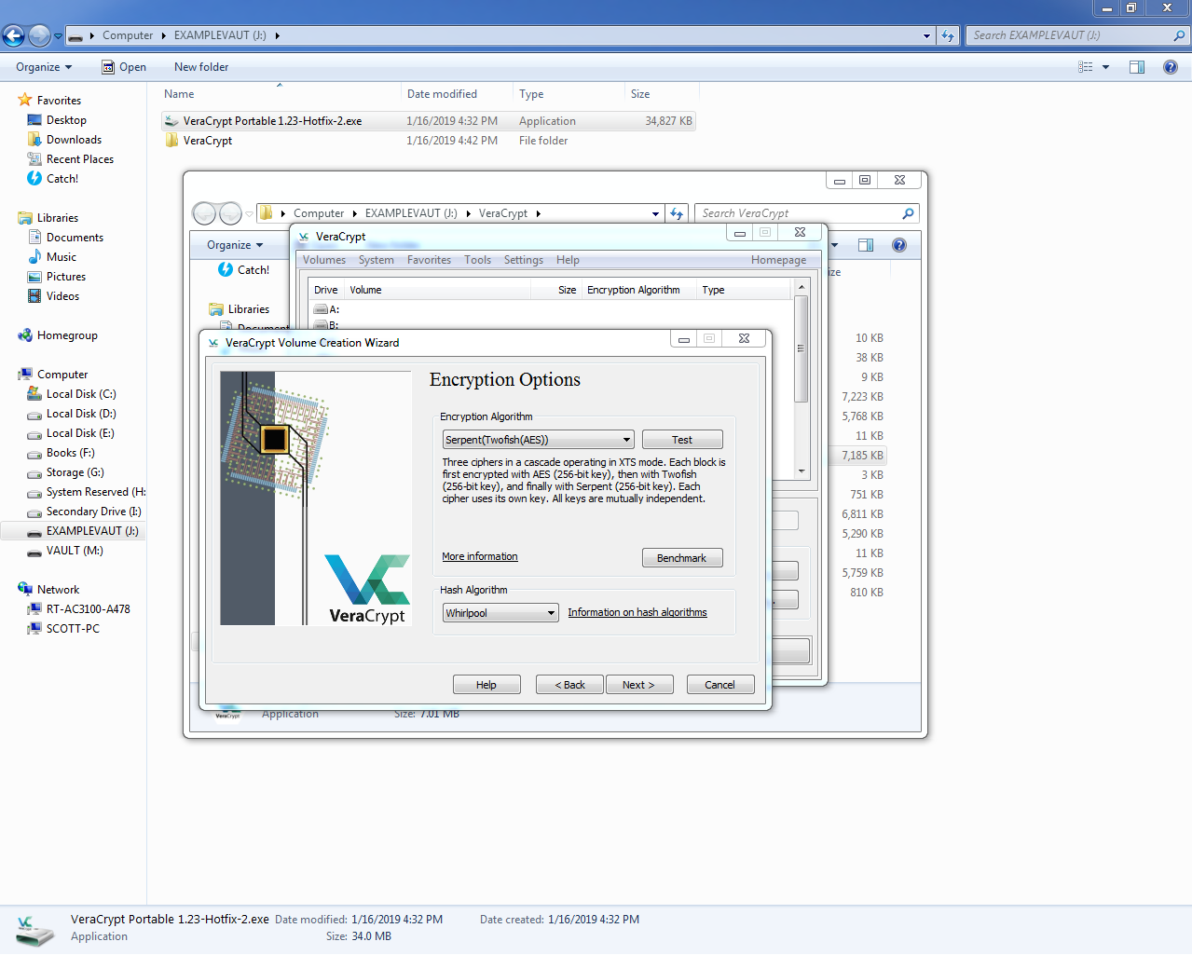Open the Music library

(52, 257)
